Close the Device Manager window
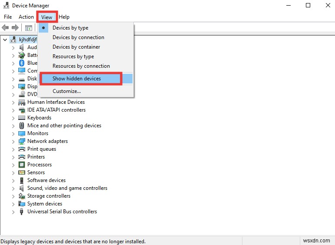 (328, 5)
